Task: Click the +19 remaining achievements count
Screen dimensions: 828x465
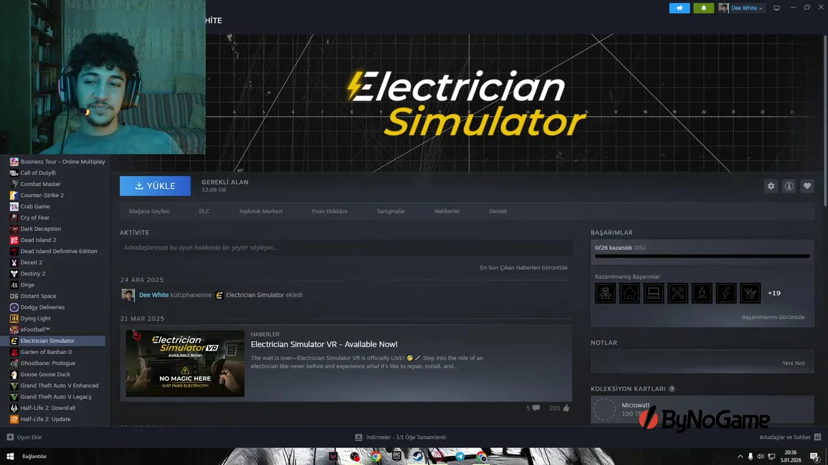Action: (774, 293)
